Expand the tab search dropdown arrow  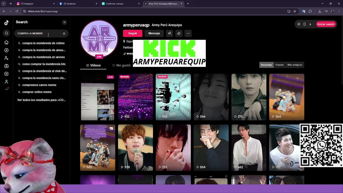[3, 4]
